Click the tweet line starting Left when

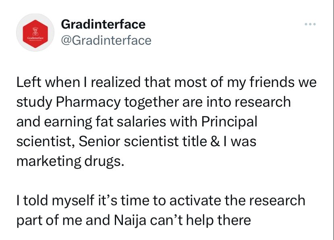(x=166, y=82)
